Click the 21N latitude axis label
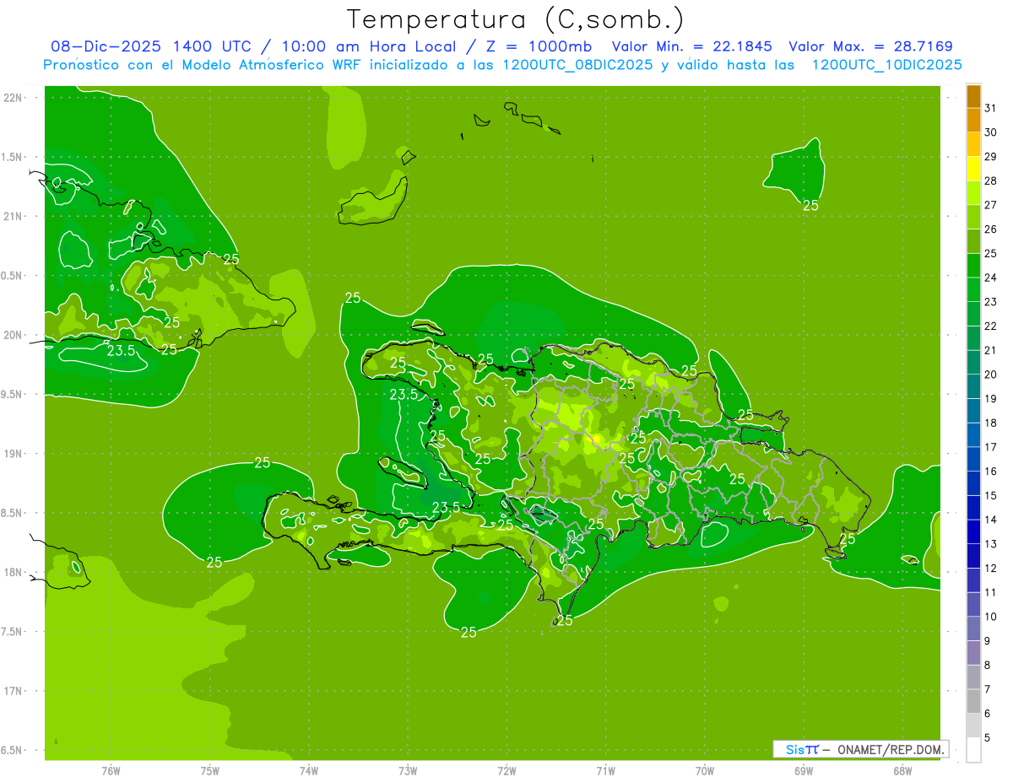This screenshot has height=782, width=1013. 14,216
